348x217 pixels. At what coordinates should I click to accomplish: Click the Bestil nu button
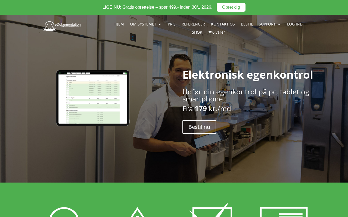pyautogui.click(x=199, y=127)
